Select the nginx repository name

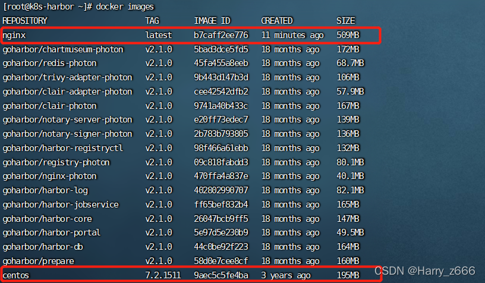tap(14, 35)
